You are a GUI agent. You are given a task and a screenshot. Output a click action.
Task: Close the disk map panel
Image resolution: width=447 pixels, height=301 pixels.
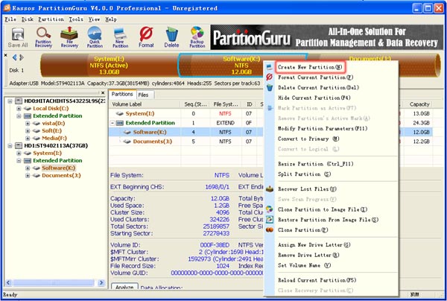tap(5, 55)
